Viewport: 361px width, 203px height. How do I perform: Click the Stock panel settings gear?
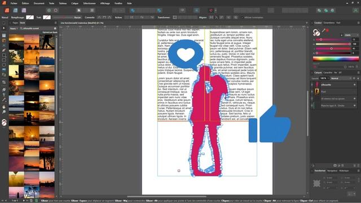point(55,28)
